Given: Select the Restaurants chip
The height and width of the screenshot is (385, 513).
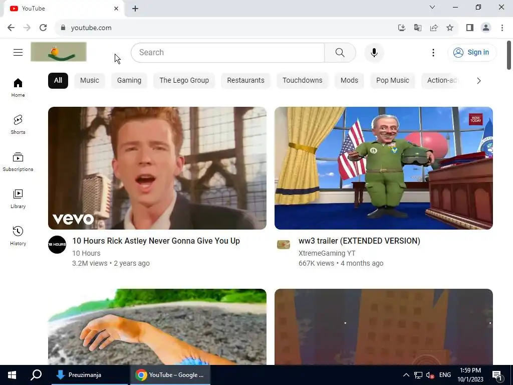Looking at the screenshot, I should tap(245, 81).
